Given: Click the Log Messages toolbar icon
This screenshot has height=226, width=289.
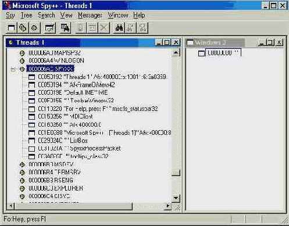Looking at the screenshot, I should click(x=50, y=28).
